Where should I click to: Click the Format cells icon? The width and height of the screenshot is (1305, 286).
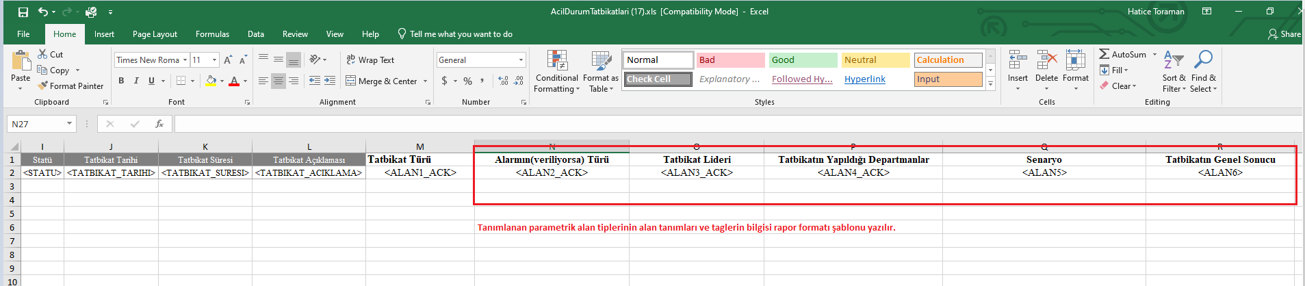click(1075, 61)
